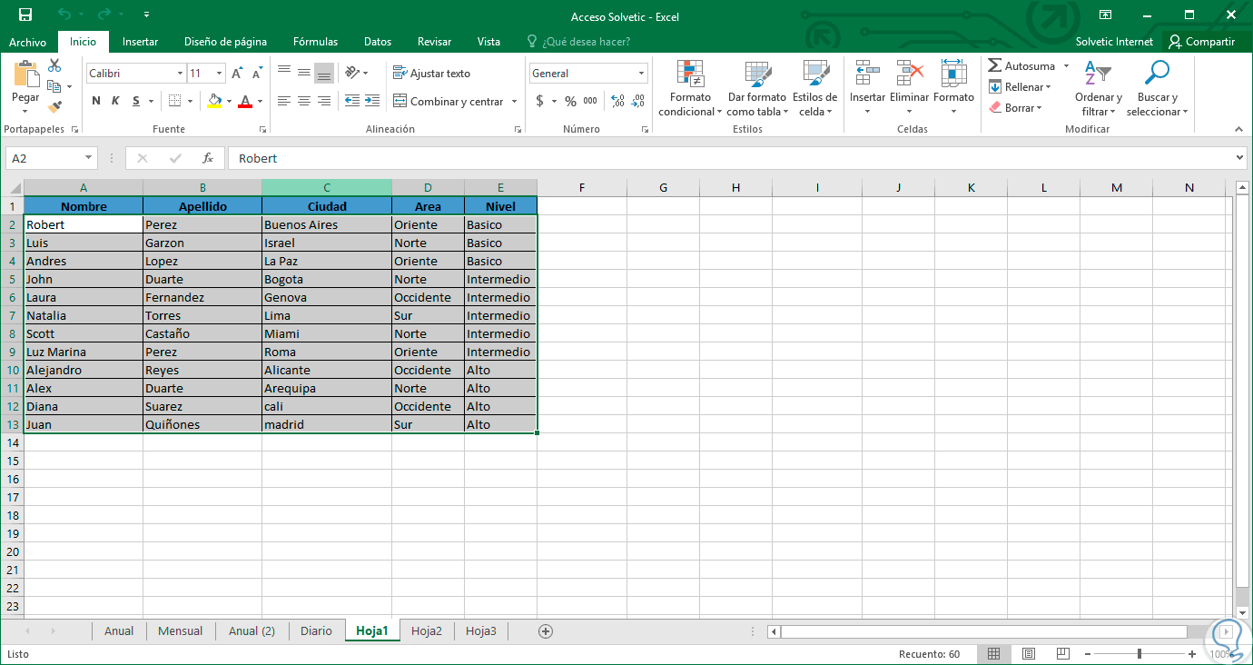Open the Name Box dropdown arrow

click(88, 158)
